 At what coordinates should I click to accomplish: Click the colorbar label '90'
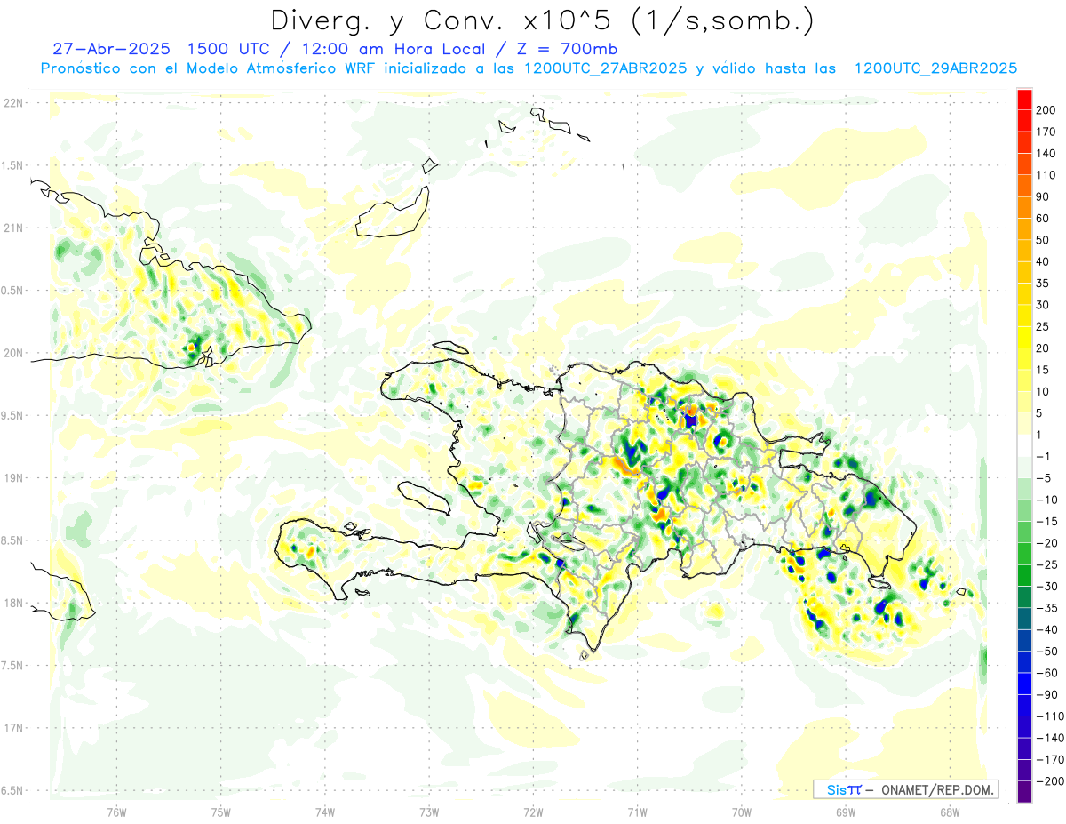click(1043, 196)
